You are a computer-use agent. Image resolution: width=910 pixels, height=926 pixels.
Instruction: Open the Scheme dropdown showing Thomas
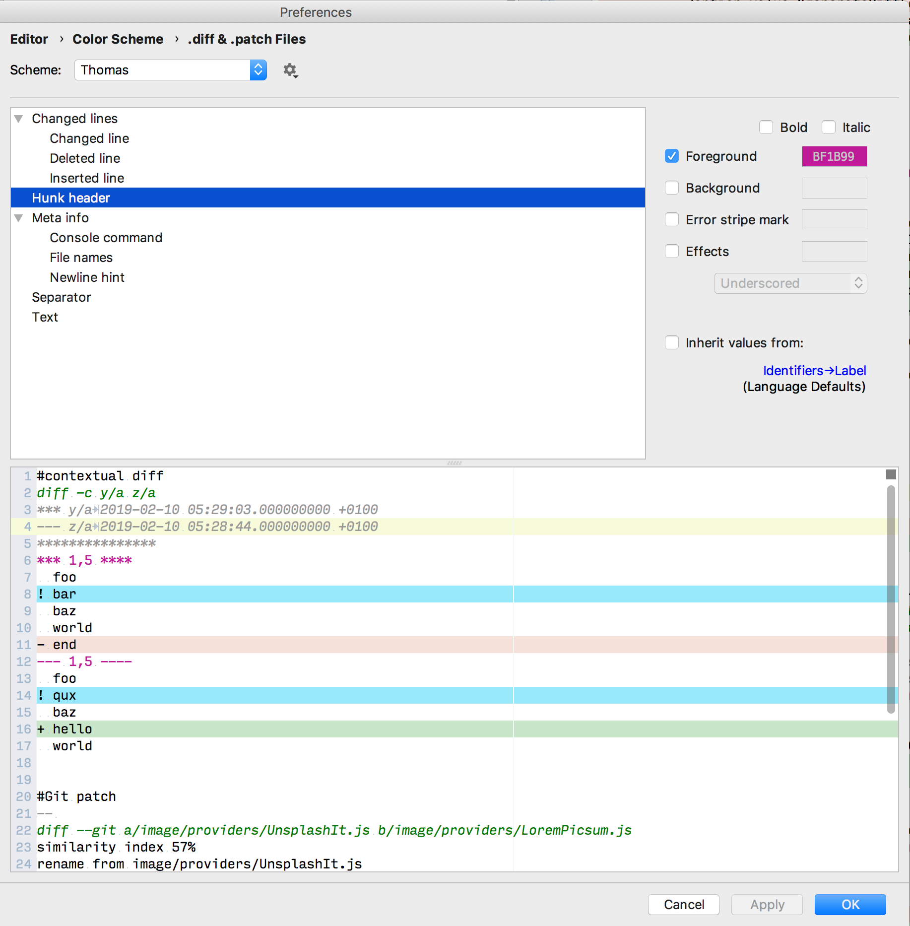coord(170,70)
